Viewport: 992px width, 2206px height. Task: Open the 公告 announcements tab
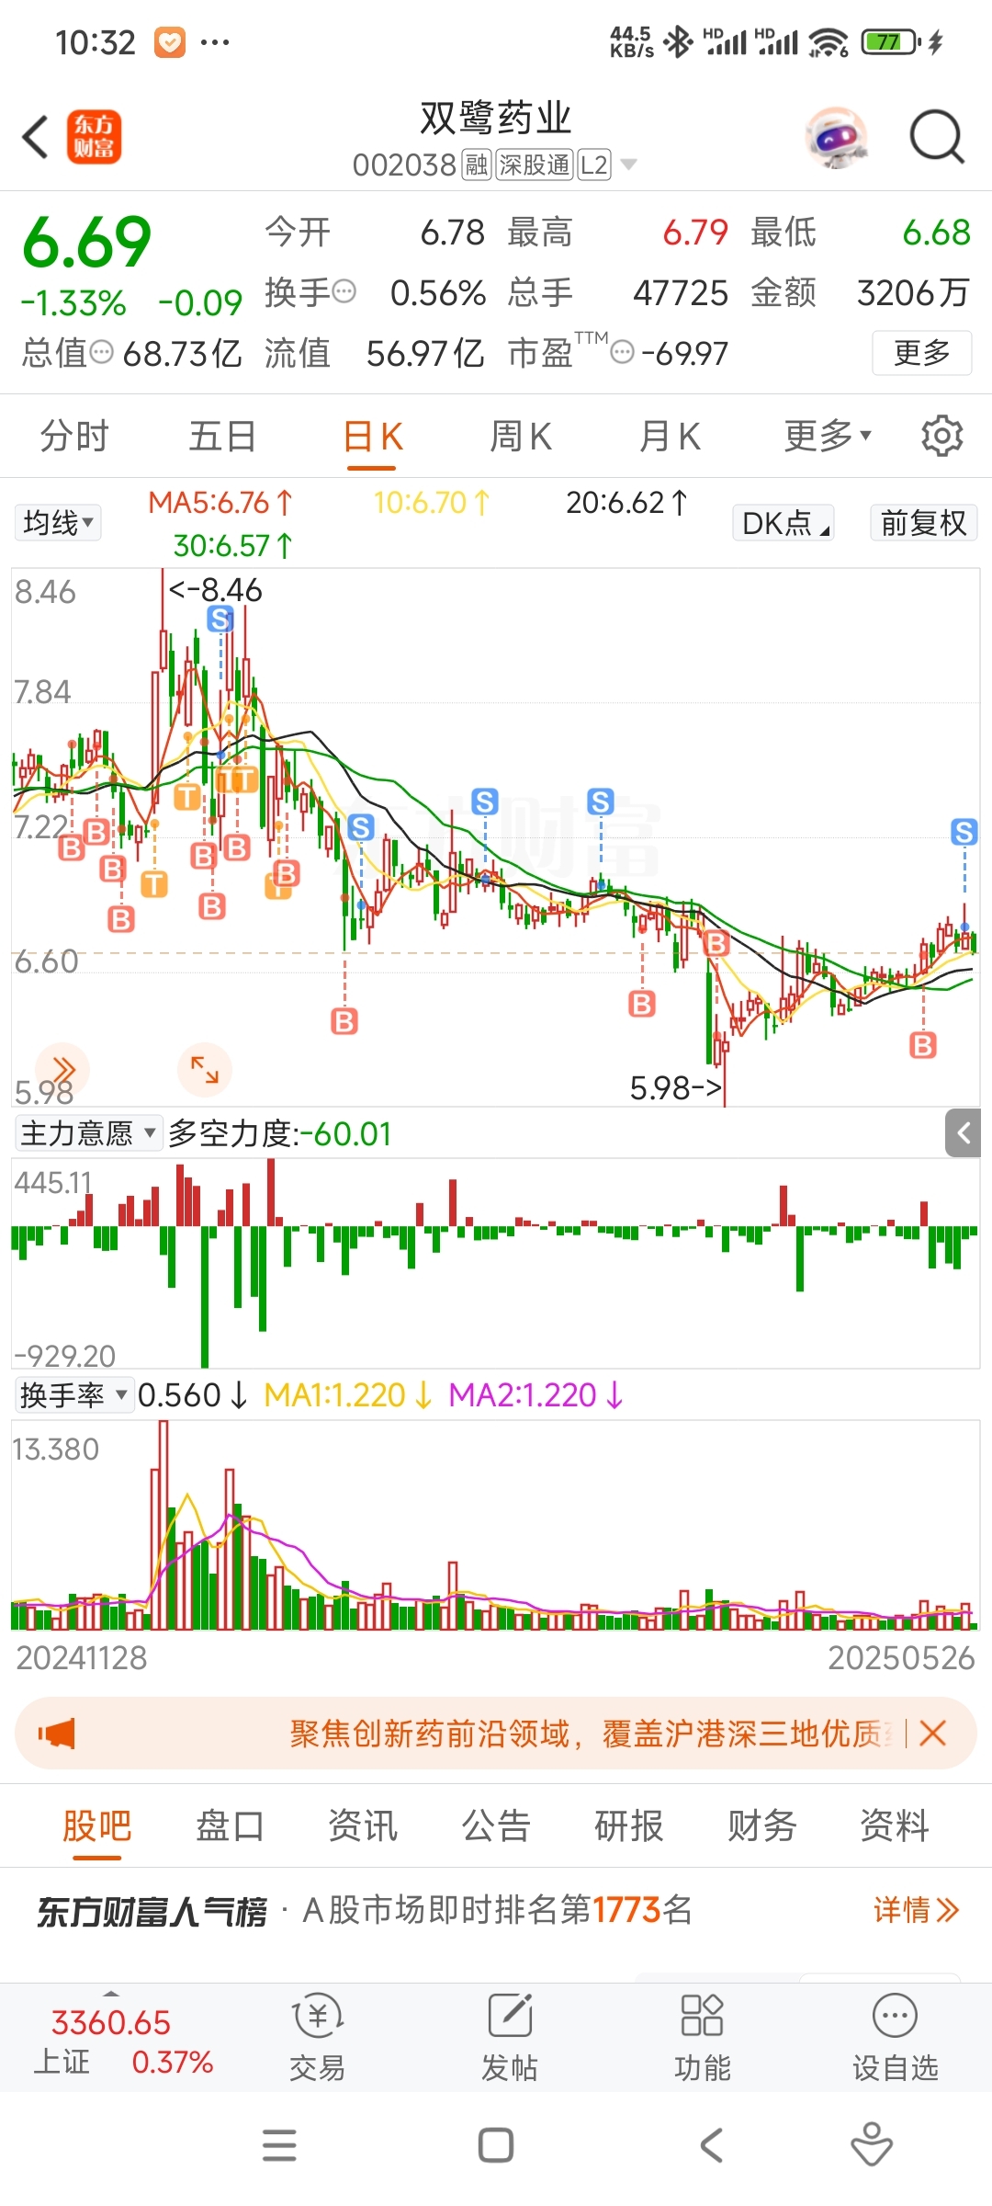click(x=496, y=1825)
